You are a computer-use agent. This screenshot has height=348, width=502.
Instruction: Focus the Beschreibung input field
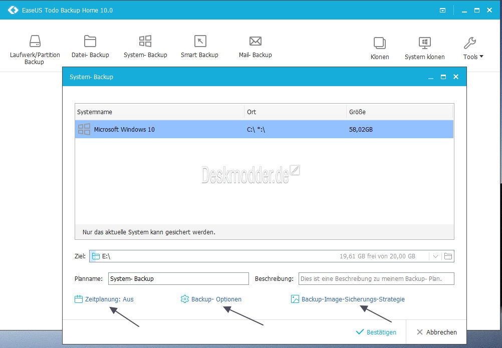click(376, 278)
